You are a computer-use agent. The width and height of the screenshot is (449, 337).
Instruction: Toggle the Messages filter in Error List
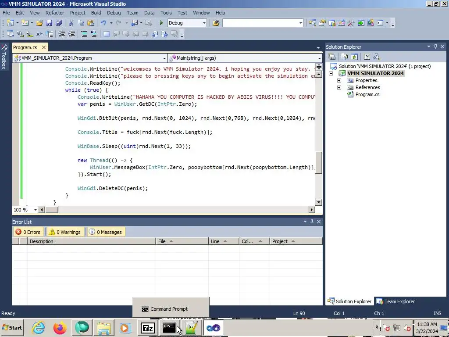(x=106, y=232)
